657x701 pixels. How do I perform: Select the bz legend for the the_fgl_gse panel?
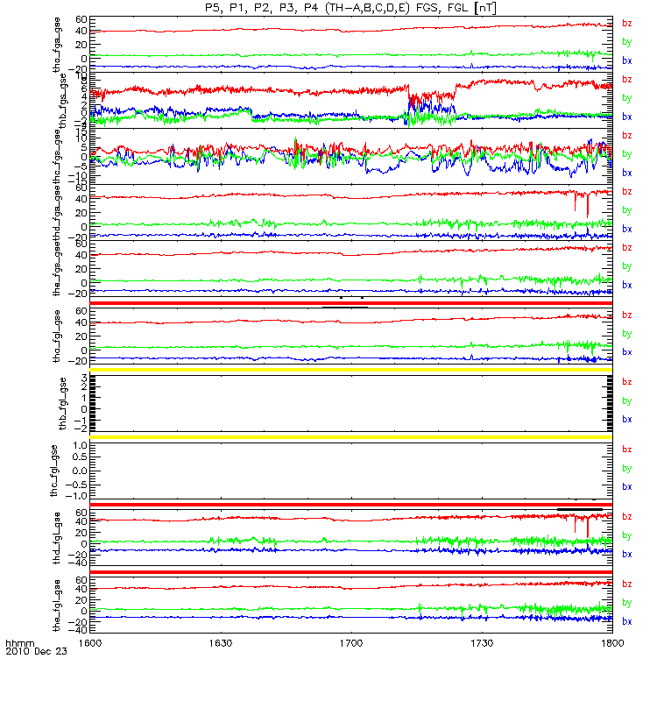point(627,584)
